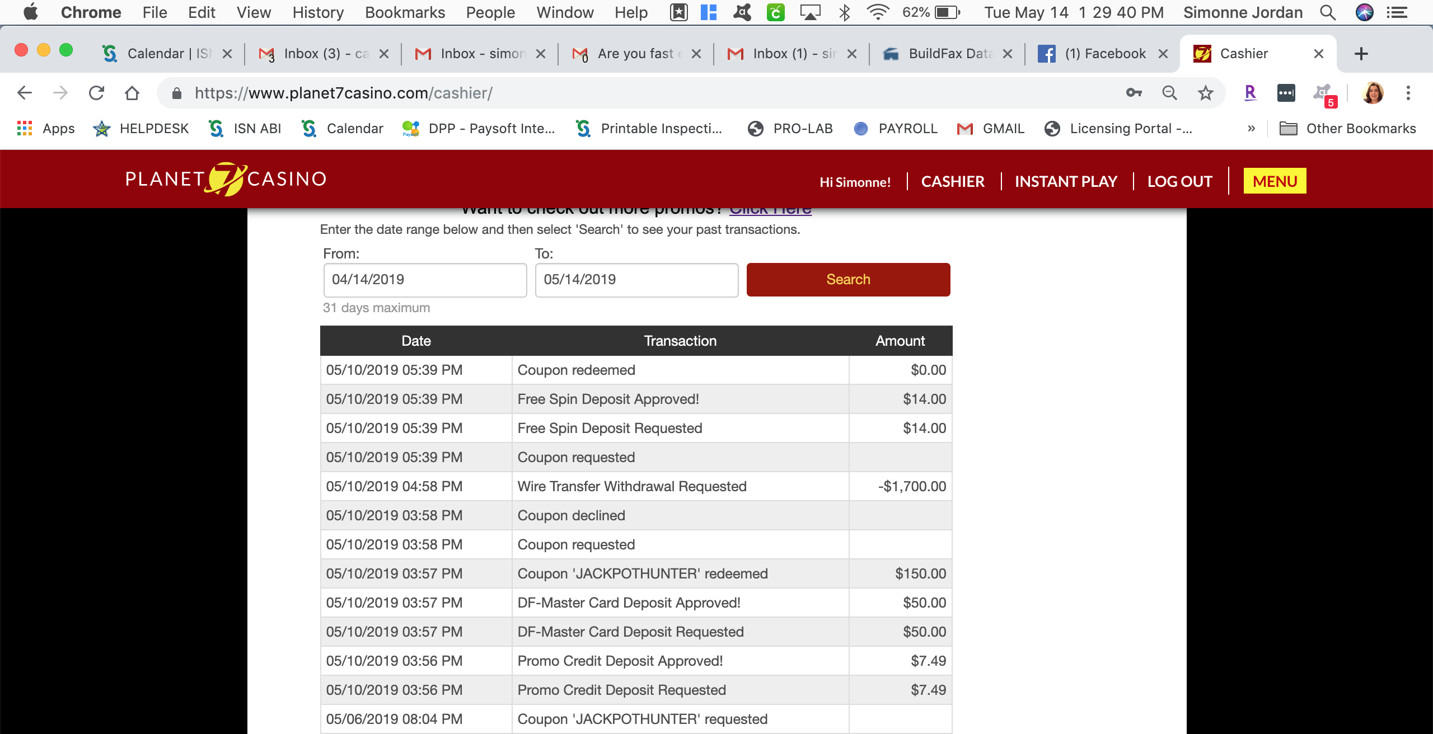Click the -$1,700.00 amount cell
1433x734 pixels.
point(900,486)
